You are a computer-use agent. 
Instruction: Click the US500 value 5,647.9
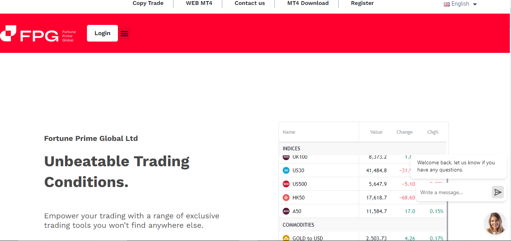coord(378,184)
